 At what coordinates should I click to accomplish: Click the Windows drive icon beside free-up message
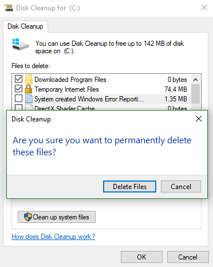tap(20, 44)
